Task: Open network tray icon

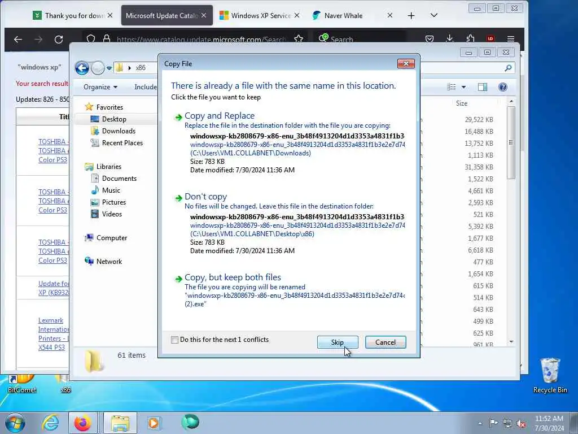Action: (x=507, y=424)
